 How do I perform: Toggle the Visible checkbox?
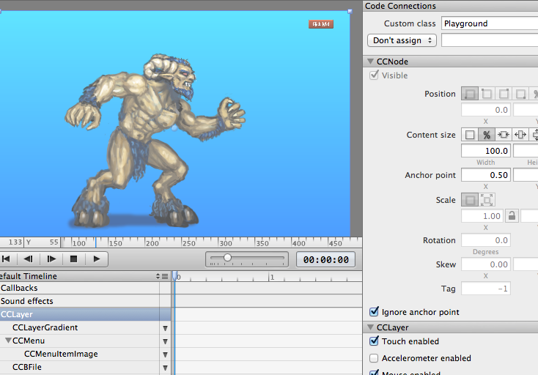click(x=374, y=75)
